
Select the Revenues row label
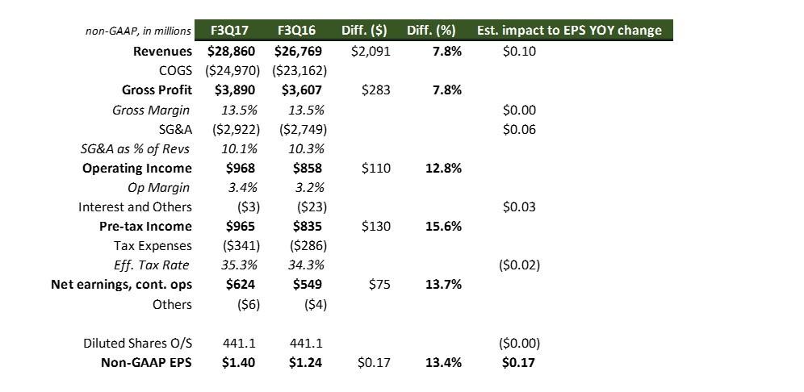(x=162, y=52)
